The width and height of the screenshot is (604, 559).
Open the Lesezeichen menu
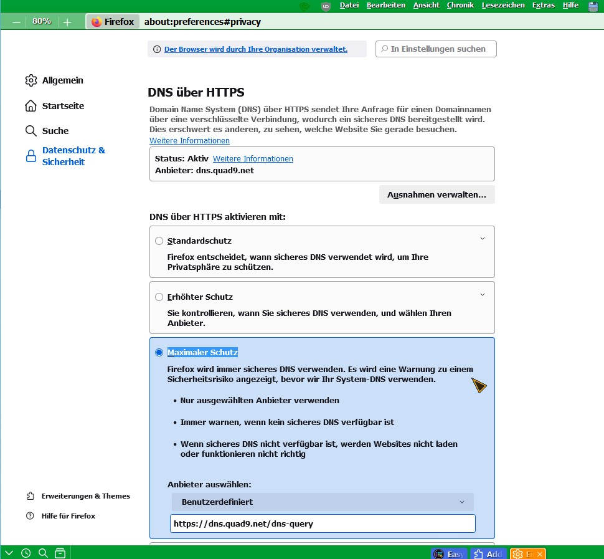coord(503,6)
